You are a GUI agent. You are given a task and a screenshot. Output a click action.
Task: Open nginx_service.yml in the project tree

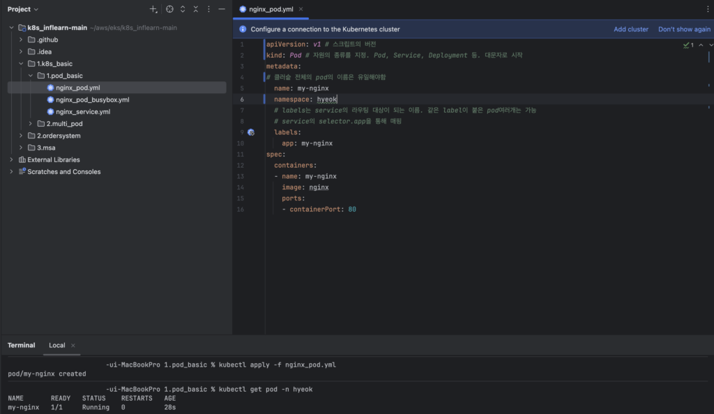point(82,111)
